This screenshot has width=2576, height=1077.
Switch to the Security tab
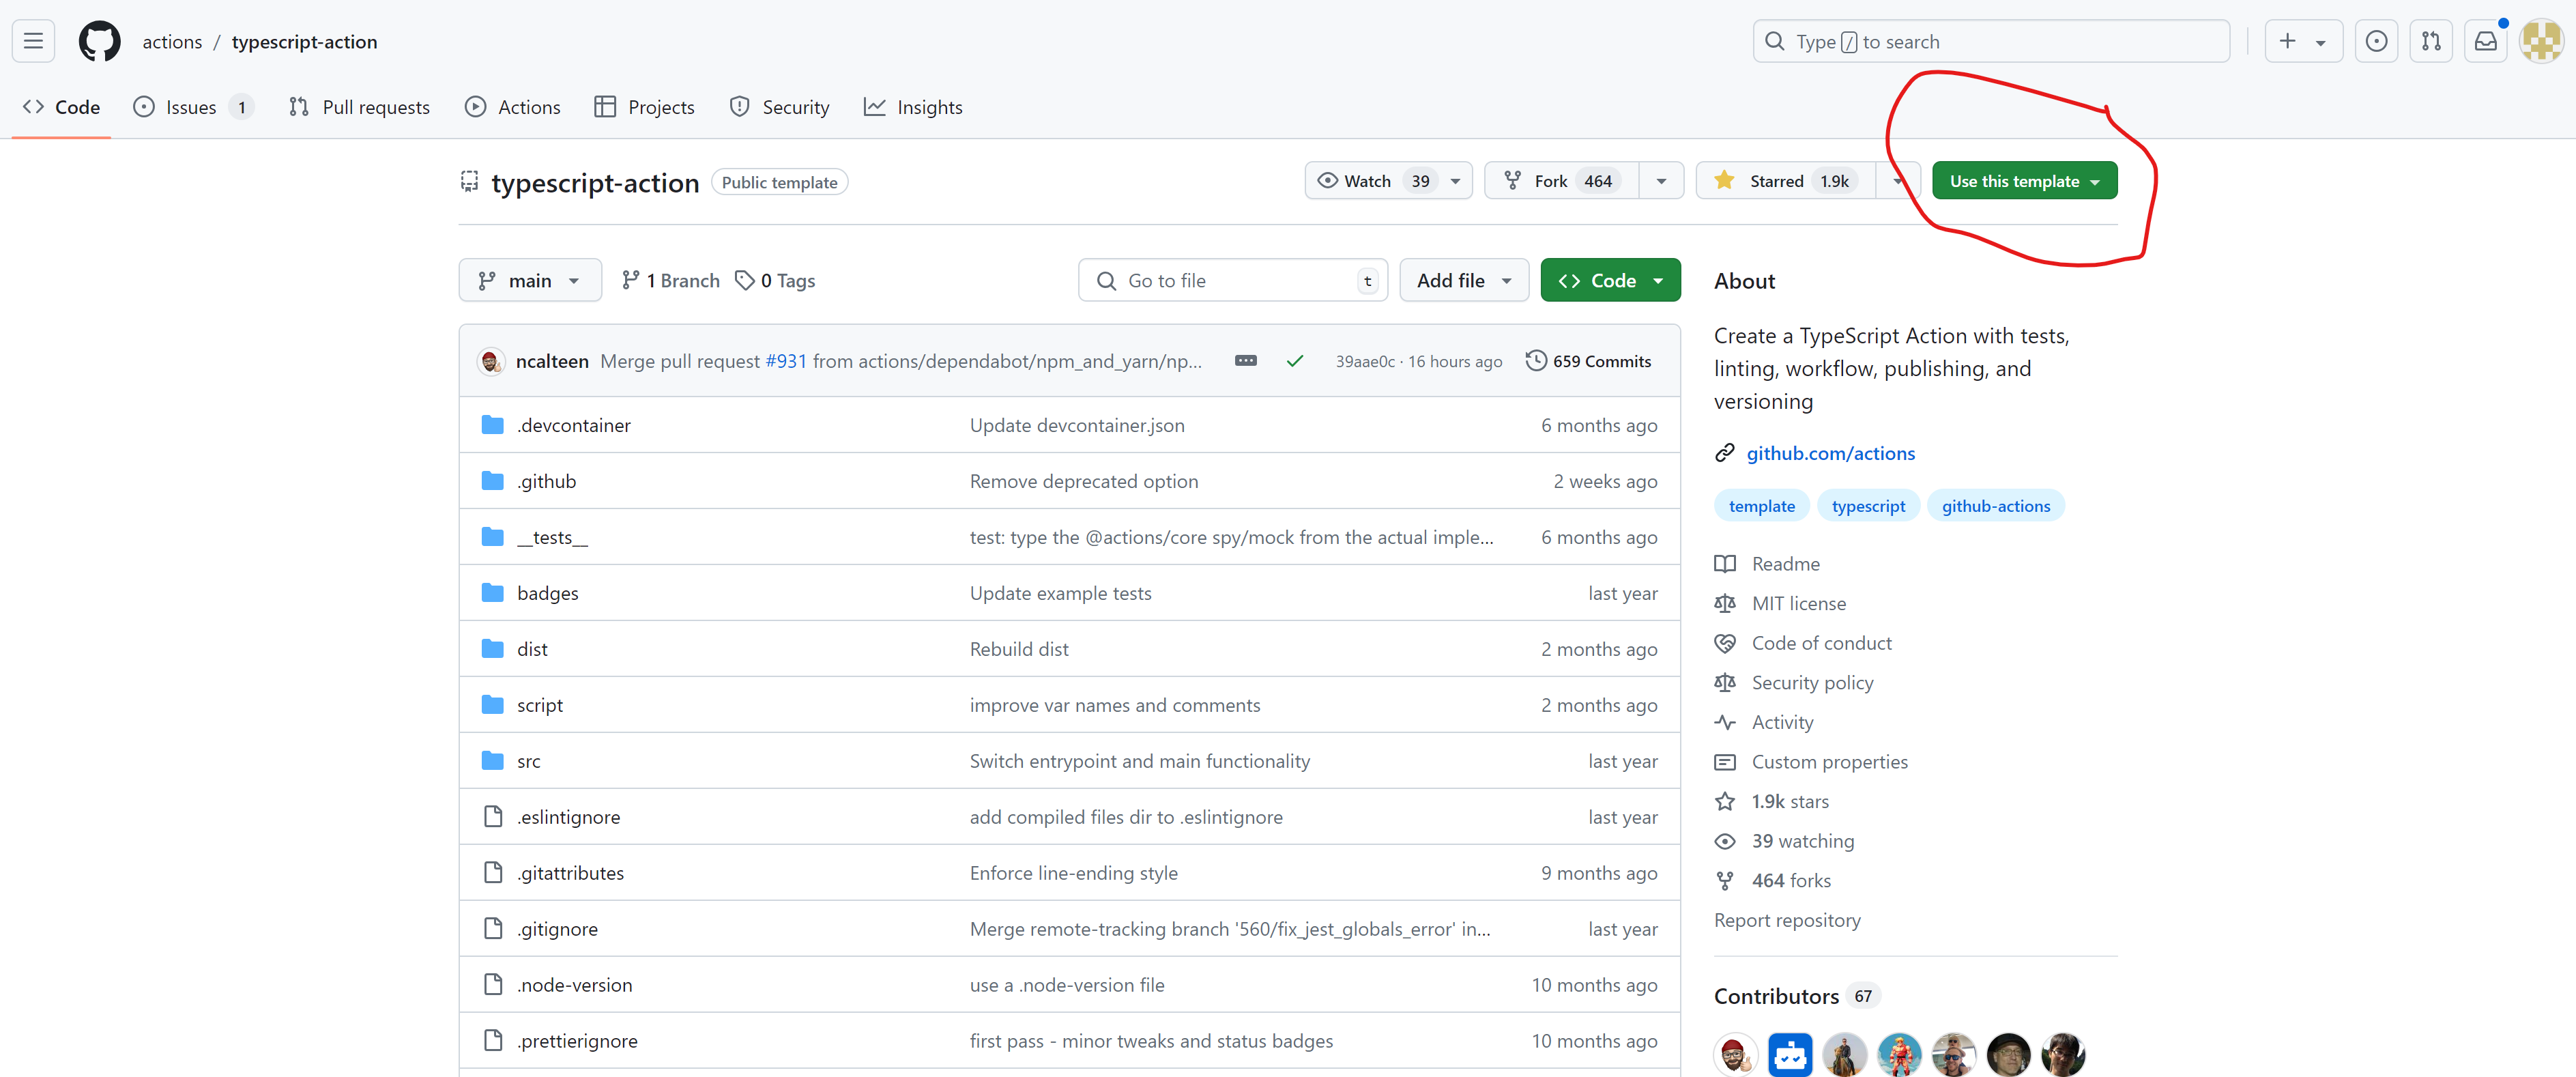[779, 107]
